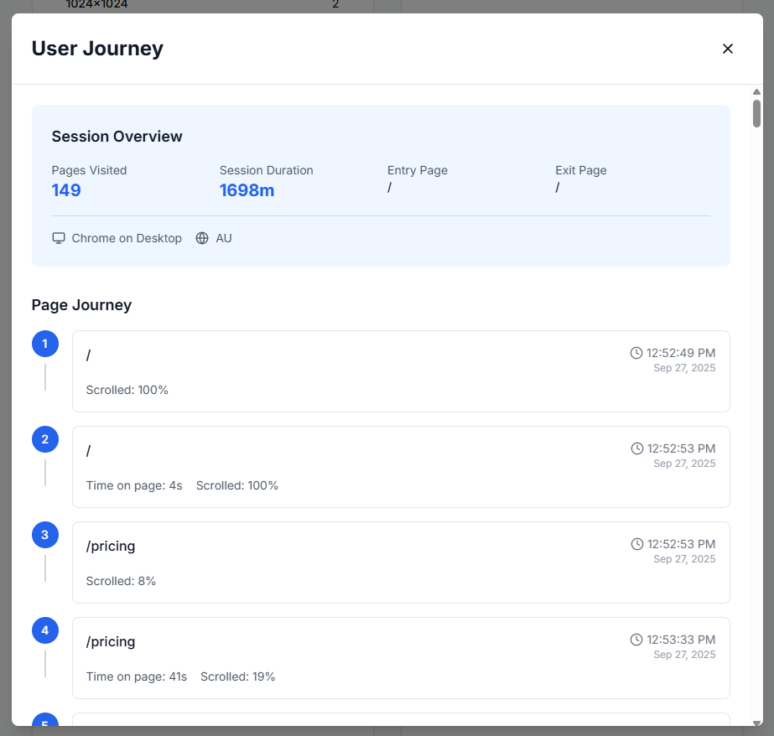
Task: Select the numbered badge 1 in Page Journey
Action: click(x=44, y=344)
